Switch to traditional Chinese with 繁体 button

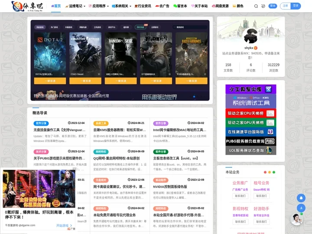[273, 6]
